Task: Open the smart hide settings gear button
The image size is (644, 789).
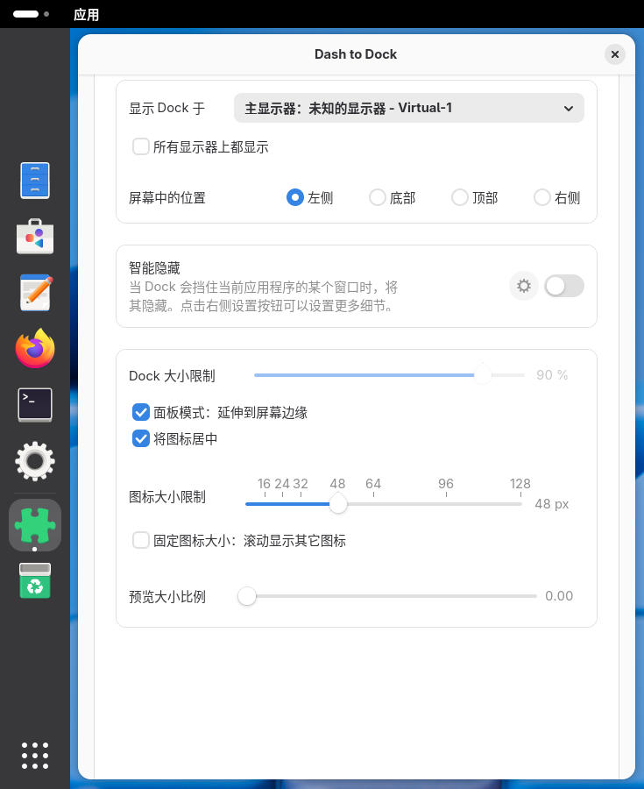Action: (524, 287)
